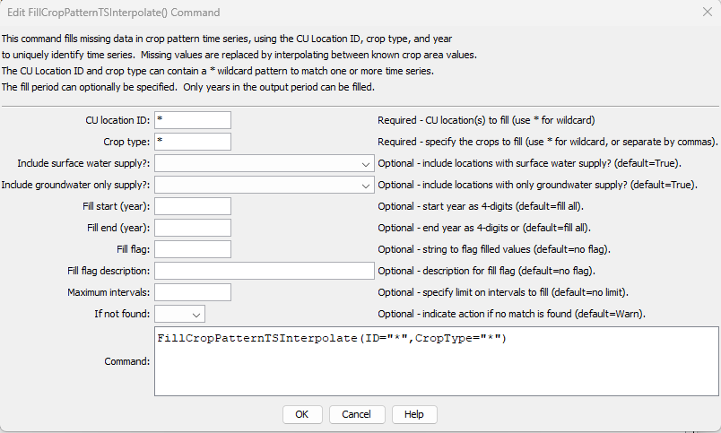Open the If not found dropdown
The width and height of the screenshot is (721, 433).
coord(179,314)
